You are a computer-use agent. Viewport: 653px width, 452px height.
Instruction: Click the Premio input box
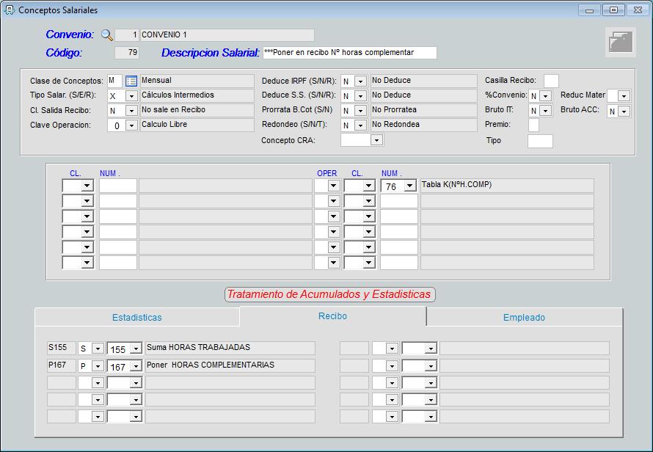click(x=533, y=125)
